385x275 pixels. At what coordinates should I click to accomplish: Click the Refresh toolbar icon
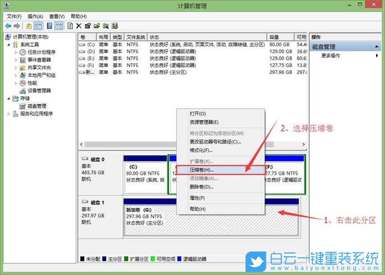click(x=70, y=26)
